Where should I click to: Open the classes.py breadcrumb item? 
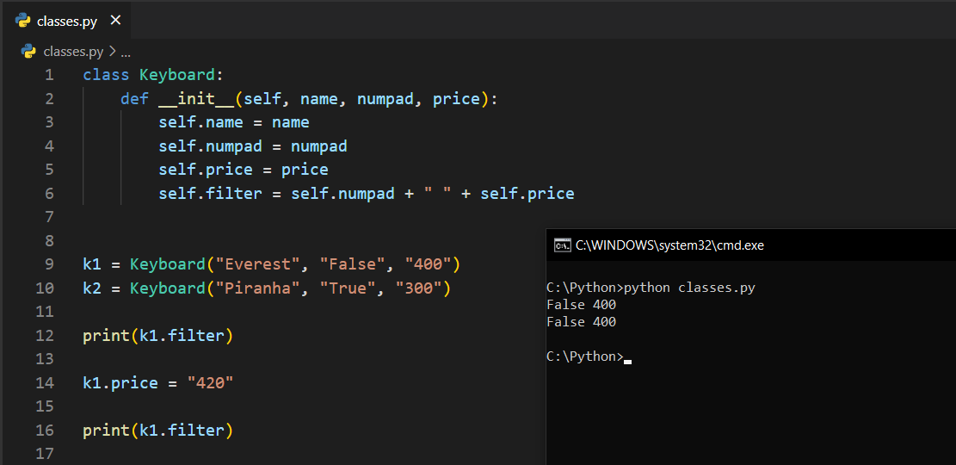click(x=73, y=51)
